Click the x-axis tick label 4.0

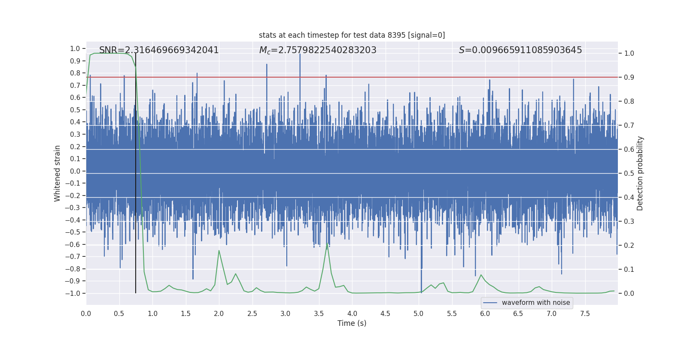click(352, 314)
